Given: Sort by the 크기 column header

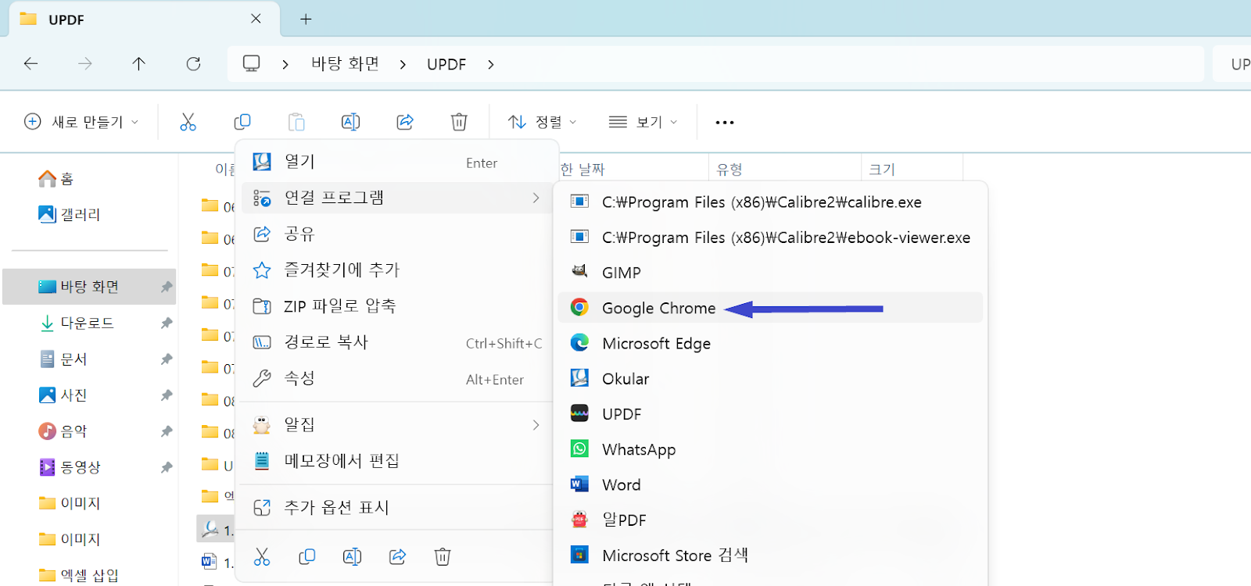Looking at the screenshot, I should [882, 169].
